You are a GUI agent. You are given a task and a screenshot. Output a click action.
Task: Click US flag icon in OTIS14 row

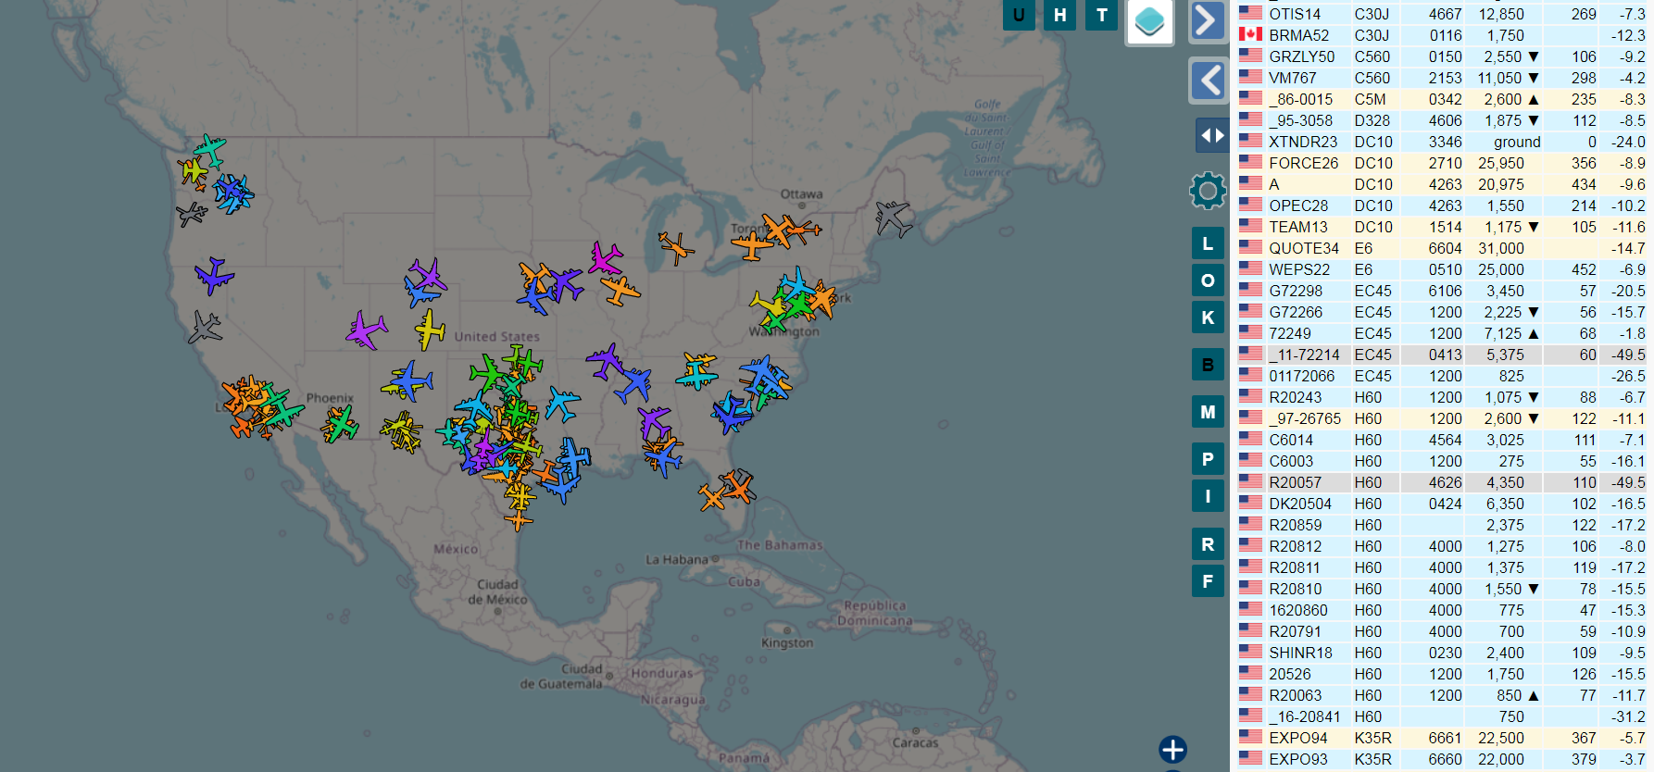coord(1250,13)
